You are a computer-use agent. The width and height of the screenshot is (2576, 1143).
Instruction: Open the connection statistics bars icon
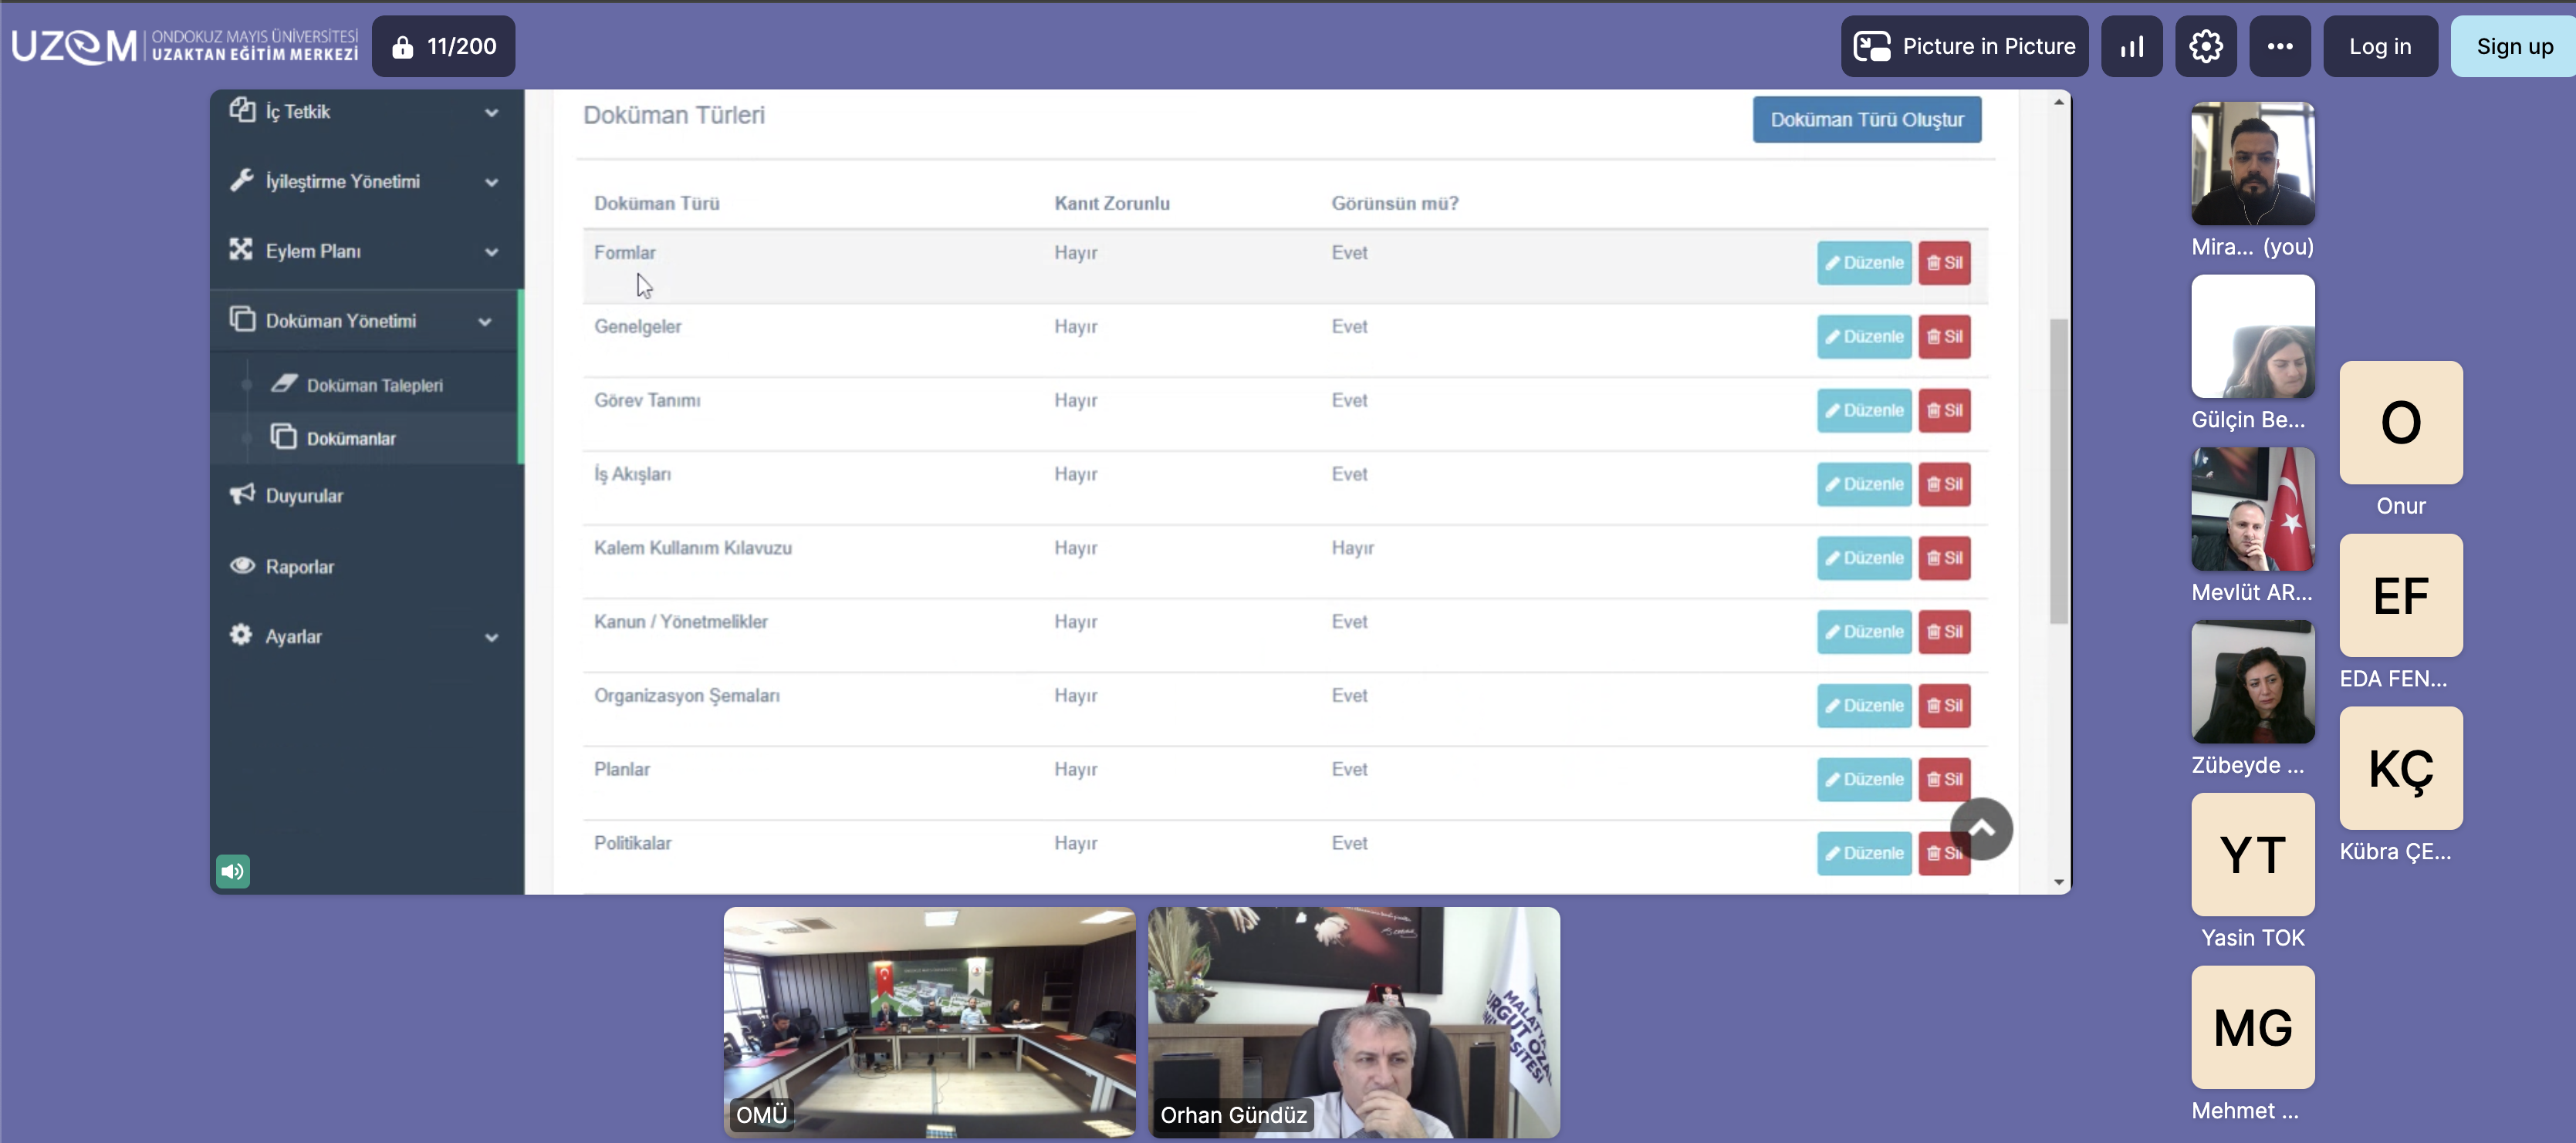2131,46
